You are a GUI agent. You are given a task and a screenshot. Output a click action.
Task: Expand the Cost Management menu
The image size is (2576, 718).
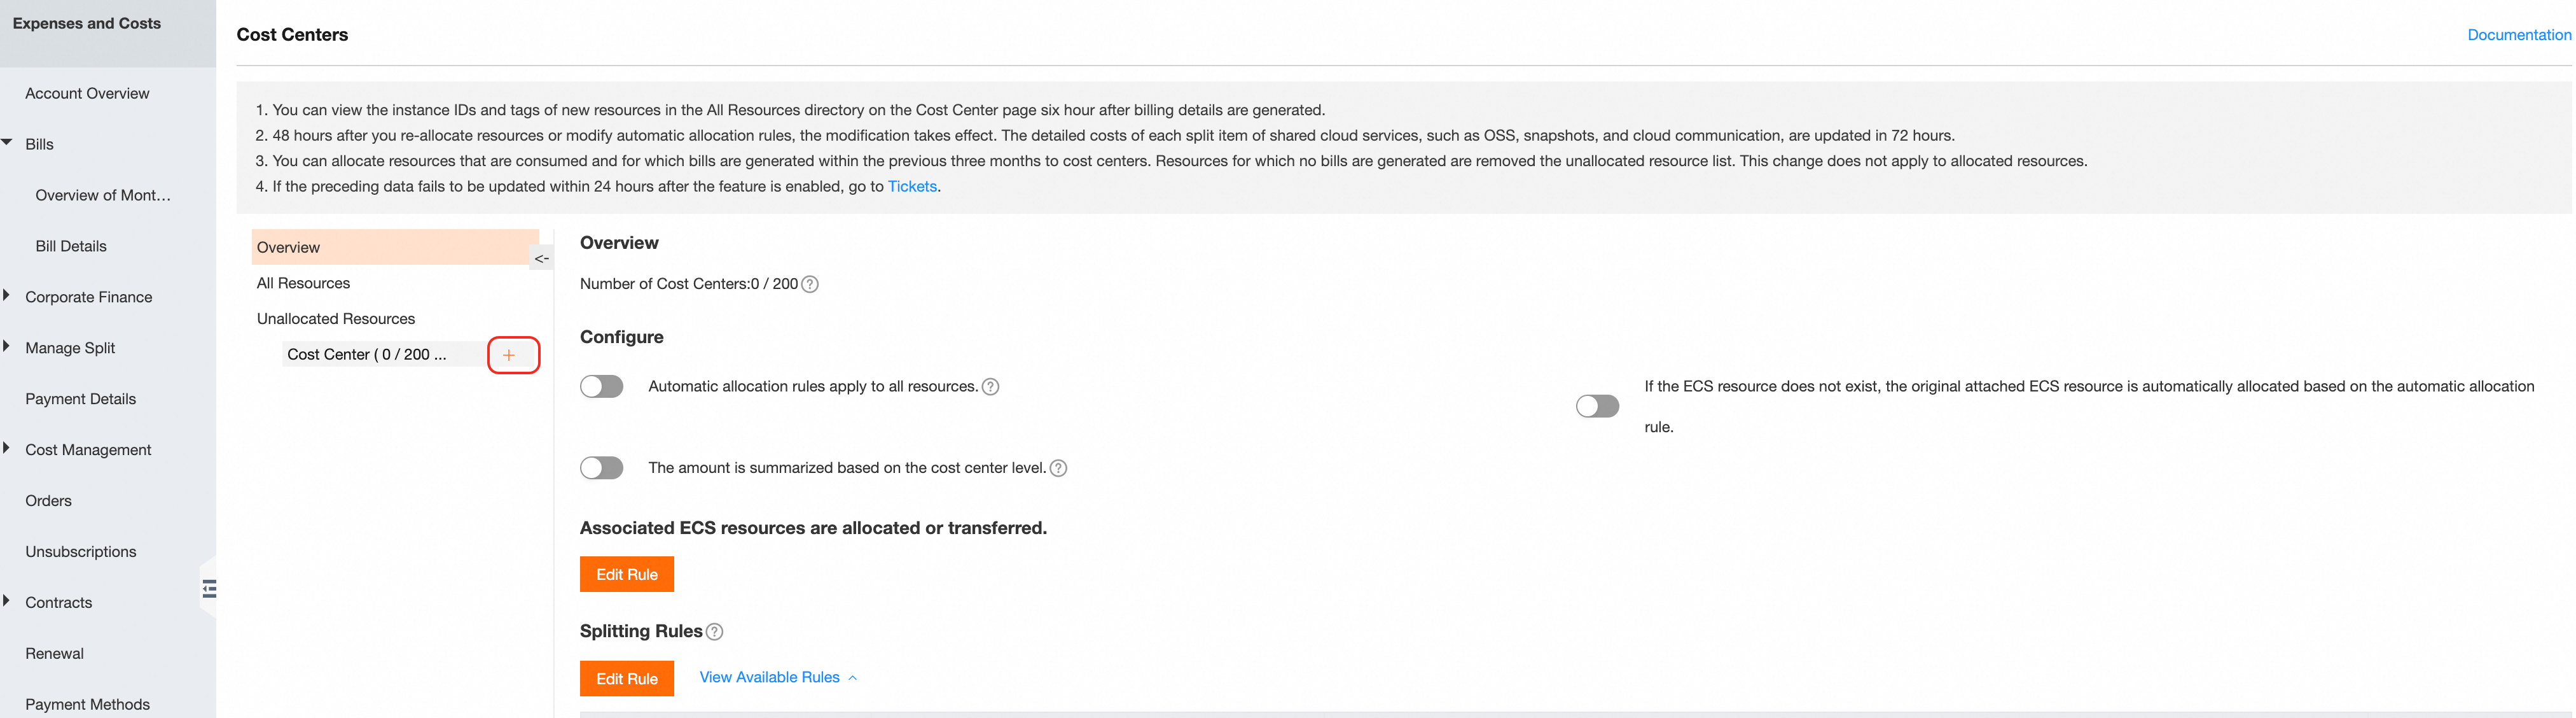(8, 449)
